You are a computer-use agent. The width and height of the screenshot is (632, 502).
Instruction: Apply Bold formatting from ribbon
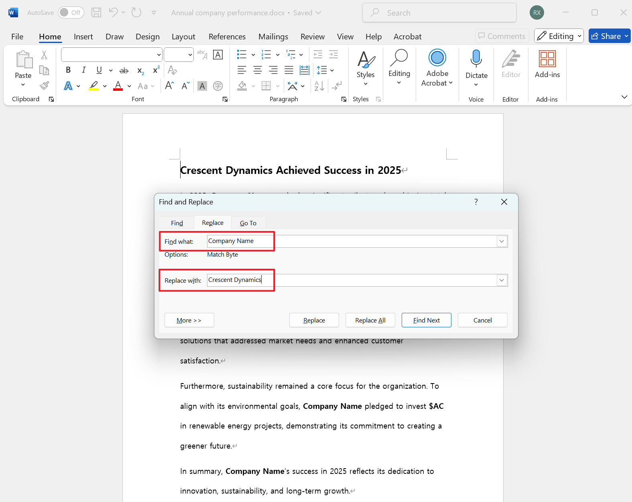click(x=68, y=70)
